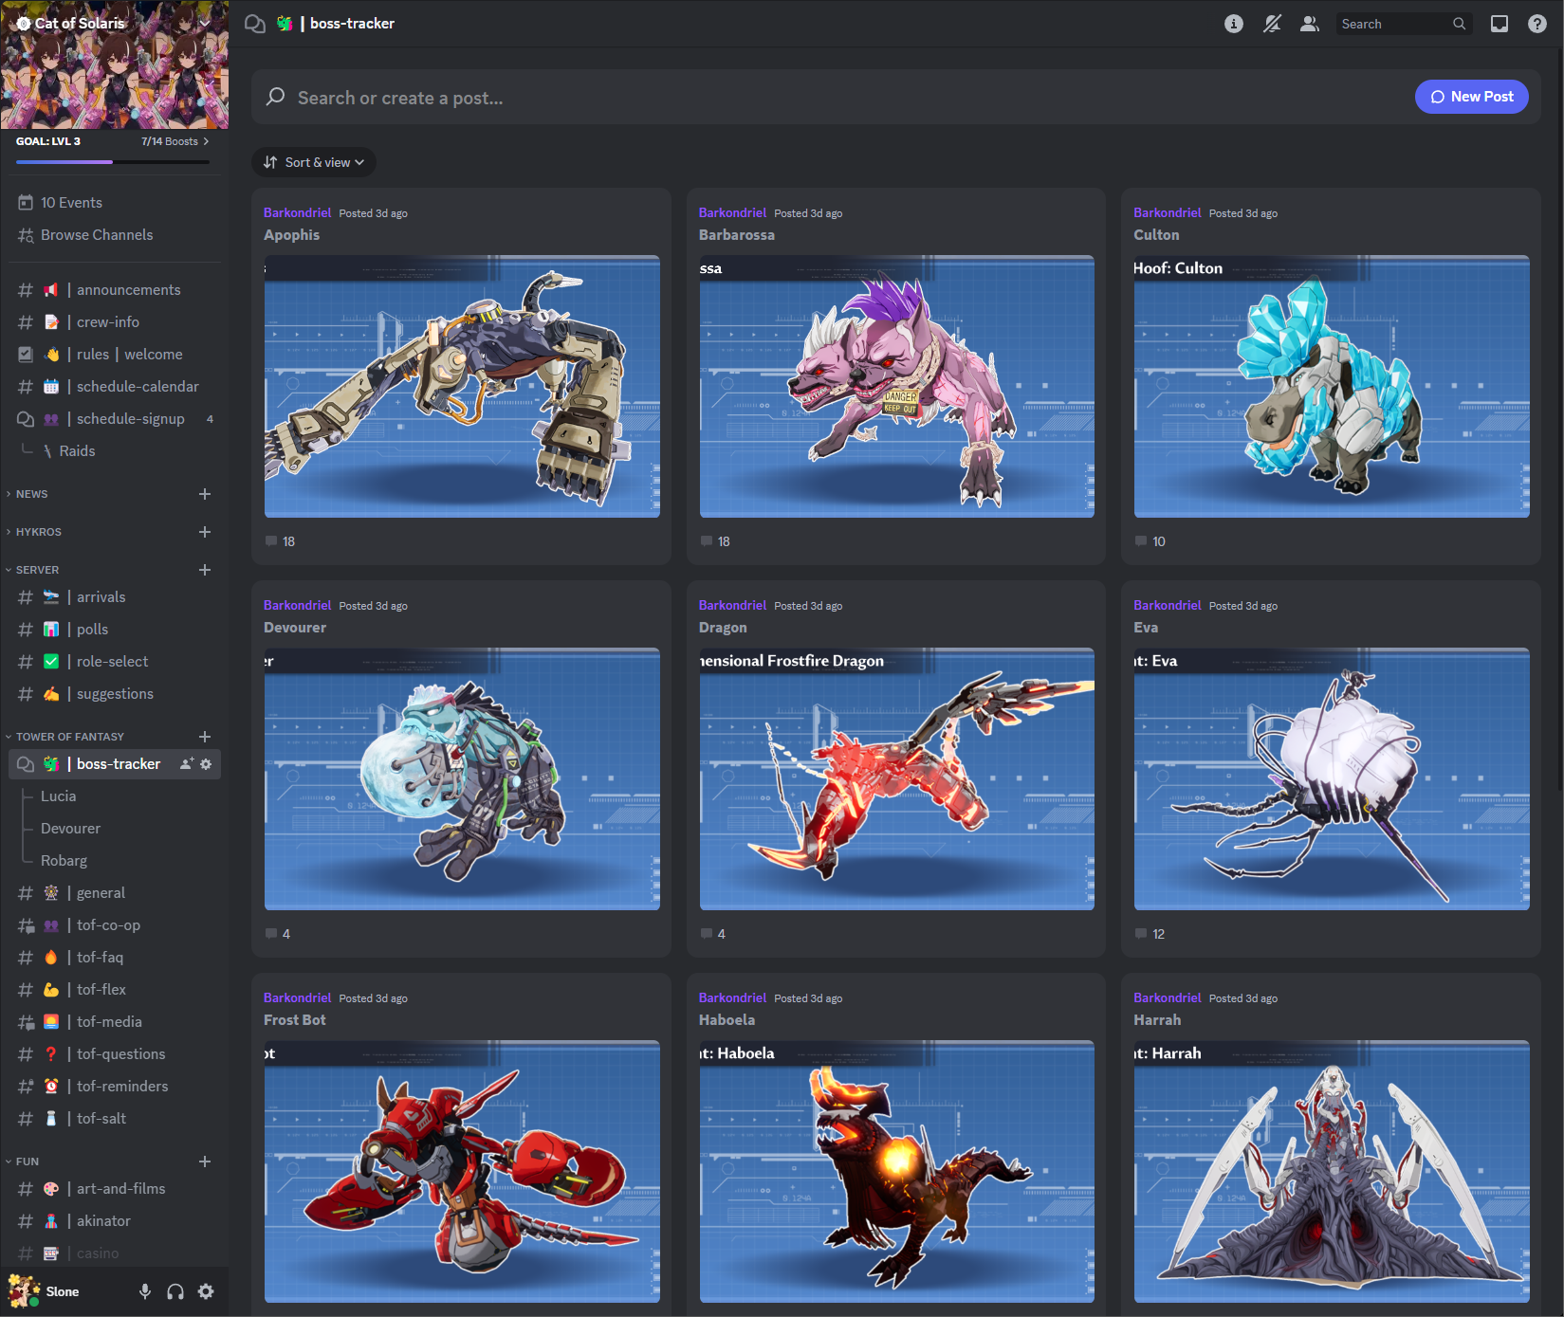Click the search magnifier icon in header
Viewport: 1564px width, 1317px height.
point(1459,24)
